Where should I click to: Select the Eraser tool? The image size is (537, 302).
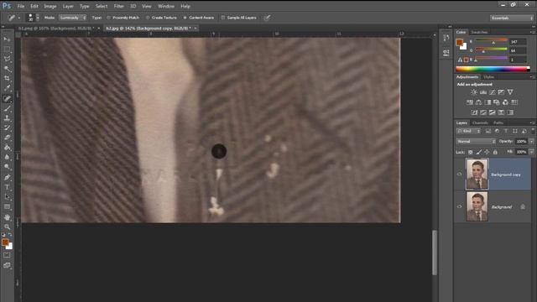7,138
